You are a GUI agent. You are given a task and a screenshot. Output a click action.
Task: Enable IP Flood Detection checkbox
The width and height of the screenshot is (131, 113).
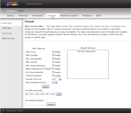[53, 76]
